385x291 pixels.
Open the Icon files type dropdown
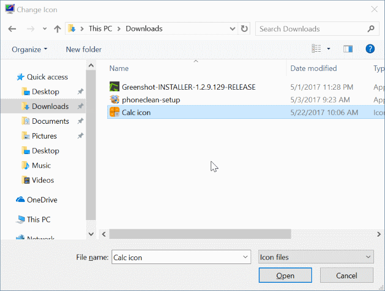click(316, 257)
